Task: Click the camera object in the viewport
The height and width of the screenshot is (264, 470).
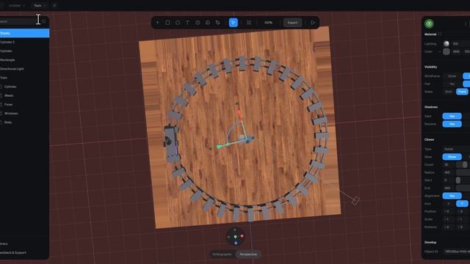Action: [x=355, y=200]
